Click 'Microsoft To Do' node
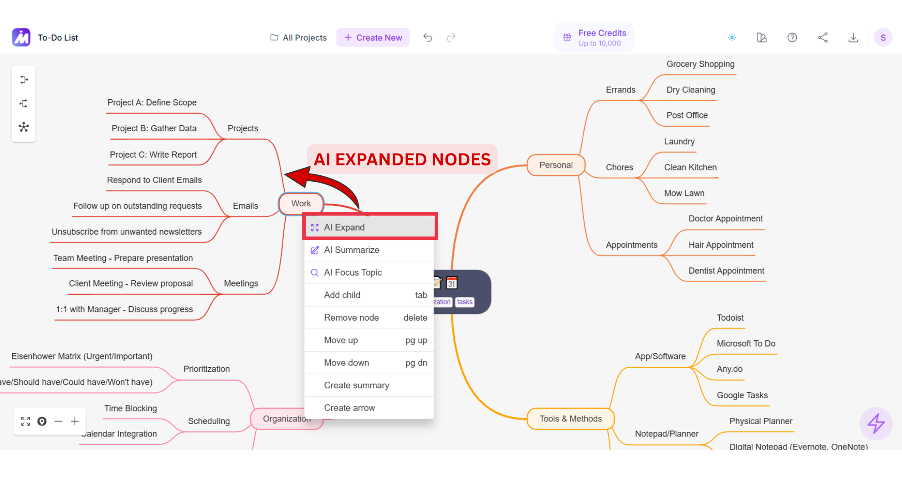 click(746, 343)
